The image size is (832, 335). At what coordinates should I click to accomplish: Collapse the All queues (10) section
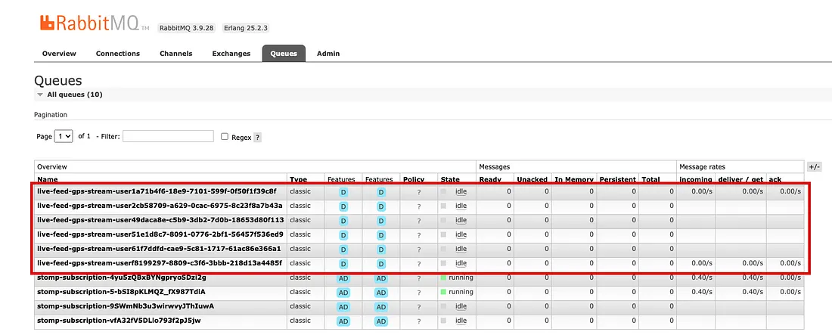pyautogui.click(x=40, y=95)
